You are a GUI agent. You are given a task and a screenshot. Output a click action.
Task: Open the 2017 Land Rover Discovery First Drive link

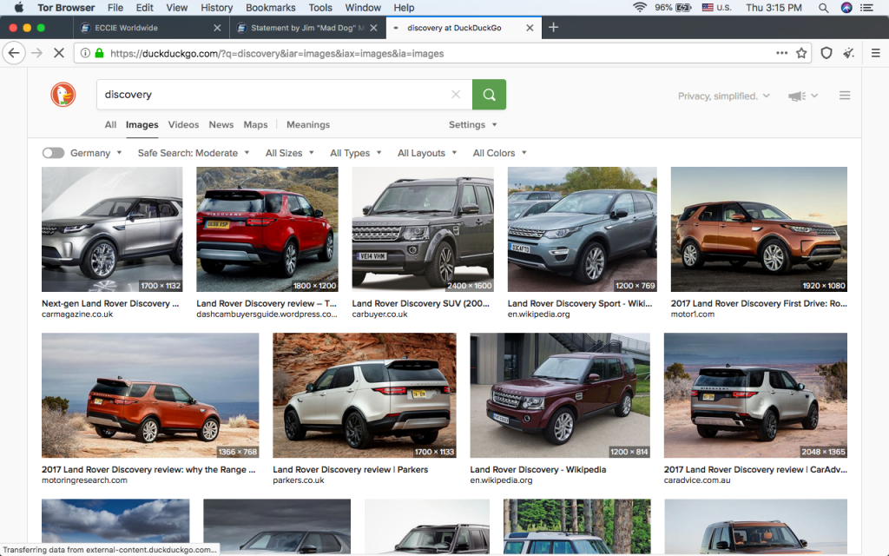pyautogui.click(x=759, y=303)
